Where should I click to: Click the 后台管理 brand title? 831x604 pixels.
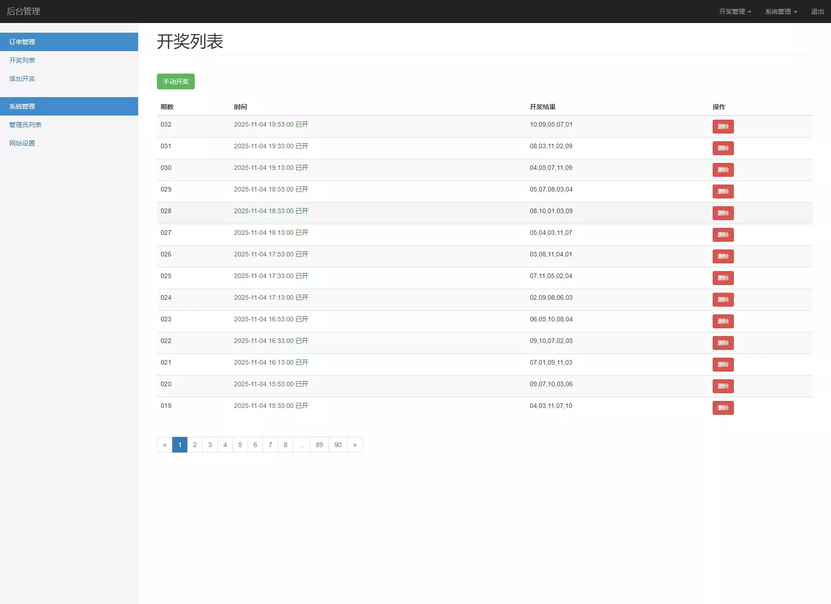click(x=23, y=11)
